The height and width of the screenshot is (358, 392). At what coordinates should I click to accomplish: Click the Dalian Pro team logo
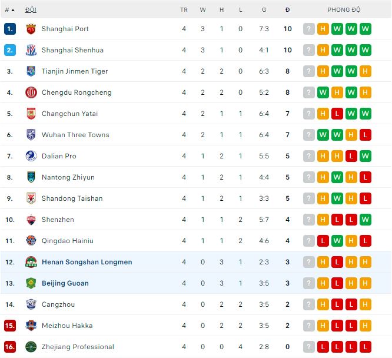(x=31, y=156)
